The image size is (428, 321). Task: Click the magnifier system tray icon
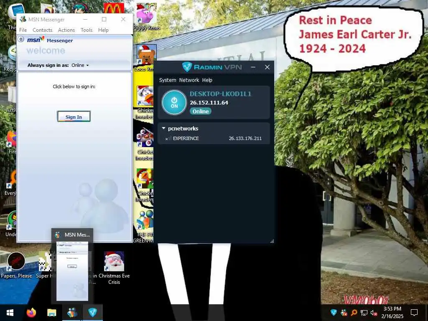coord(354,313)
